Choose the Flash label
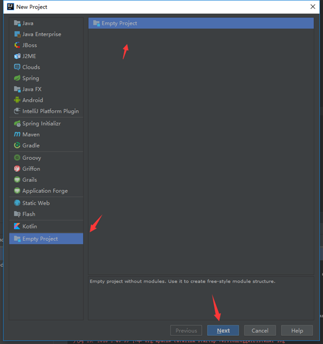 (29, 214)
